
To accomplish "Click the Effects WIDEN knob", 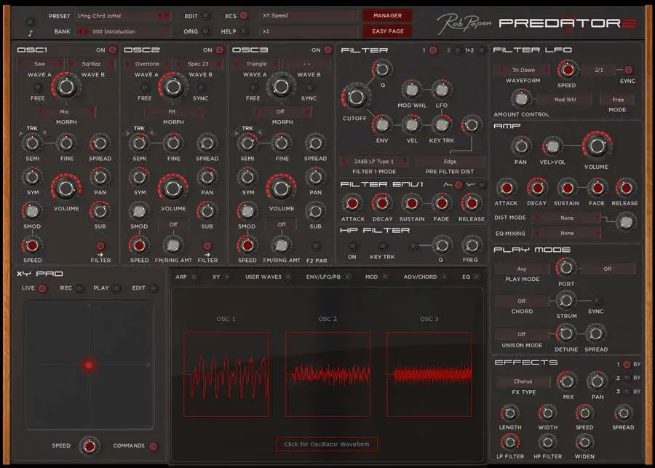I will tap(584, 442).
